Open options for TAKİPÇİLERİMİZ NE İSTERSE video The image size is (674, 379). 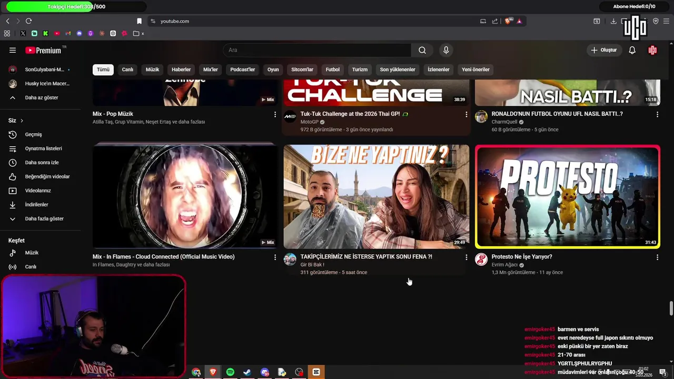[x=466, y=257]
